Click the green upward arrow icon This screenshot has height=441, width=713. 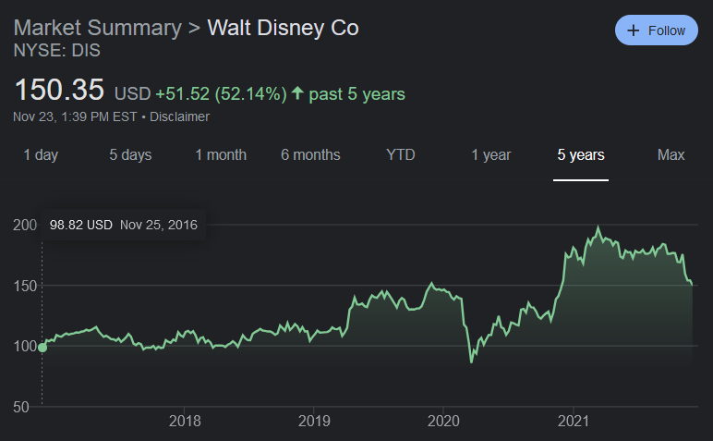[297, 93]
